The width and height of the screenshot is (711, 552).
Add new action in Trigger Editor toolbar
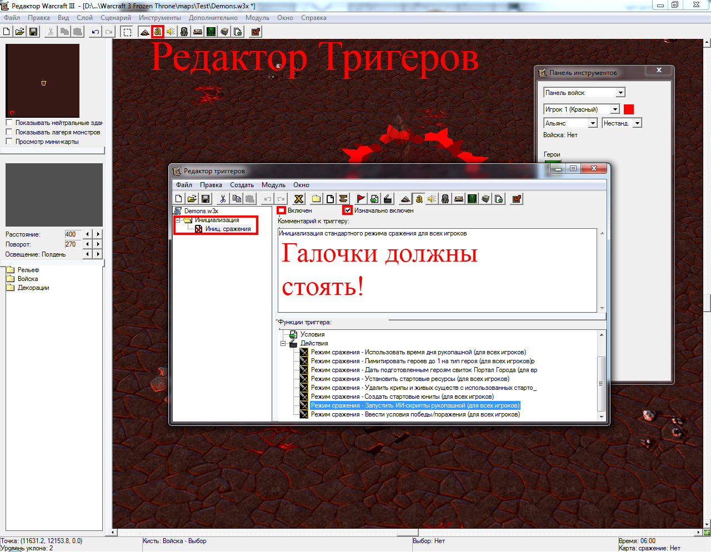pyautogui.click(x=388, y=199)
